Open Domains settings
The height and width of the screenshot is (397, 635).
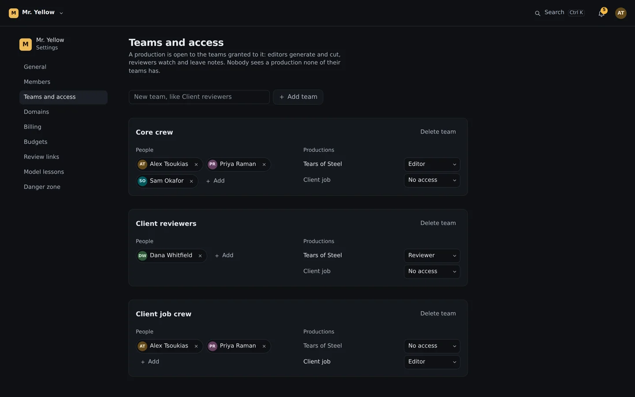pos(63,112)
